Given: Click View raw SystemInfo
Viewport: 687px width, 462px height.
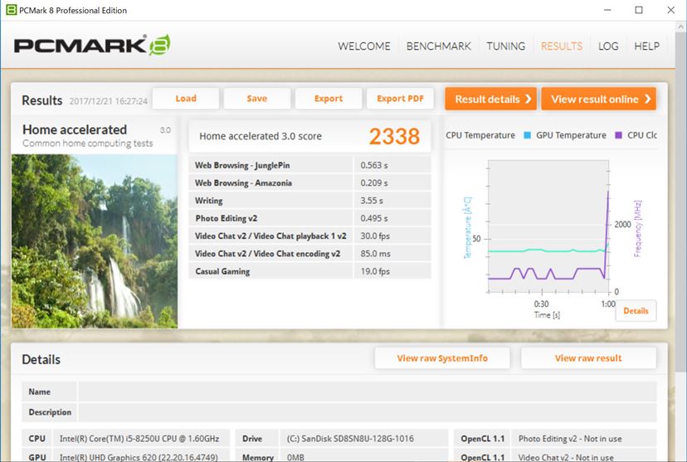Looking at the screenshot, I should [x=442, y=358].
